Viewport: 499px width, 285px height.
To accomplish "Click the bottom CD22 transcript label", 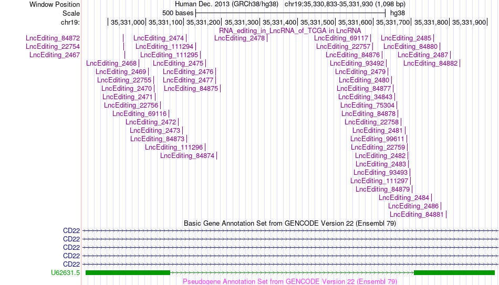I will coord(71,265).
